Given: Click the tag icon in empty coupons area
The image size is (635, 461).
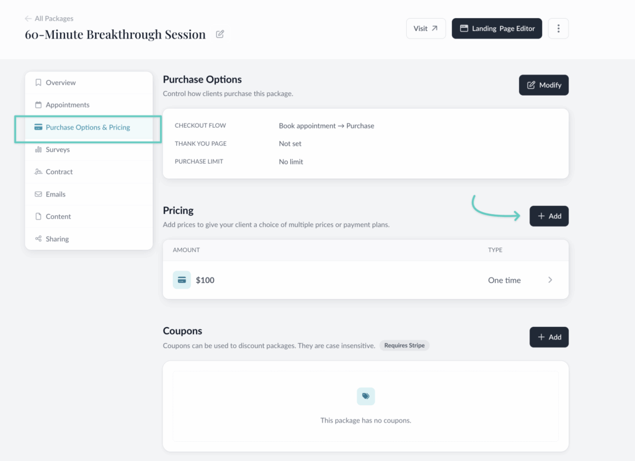Looking at the screenshot, I should (366, 396).
